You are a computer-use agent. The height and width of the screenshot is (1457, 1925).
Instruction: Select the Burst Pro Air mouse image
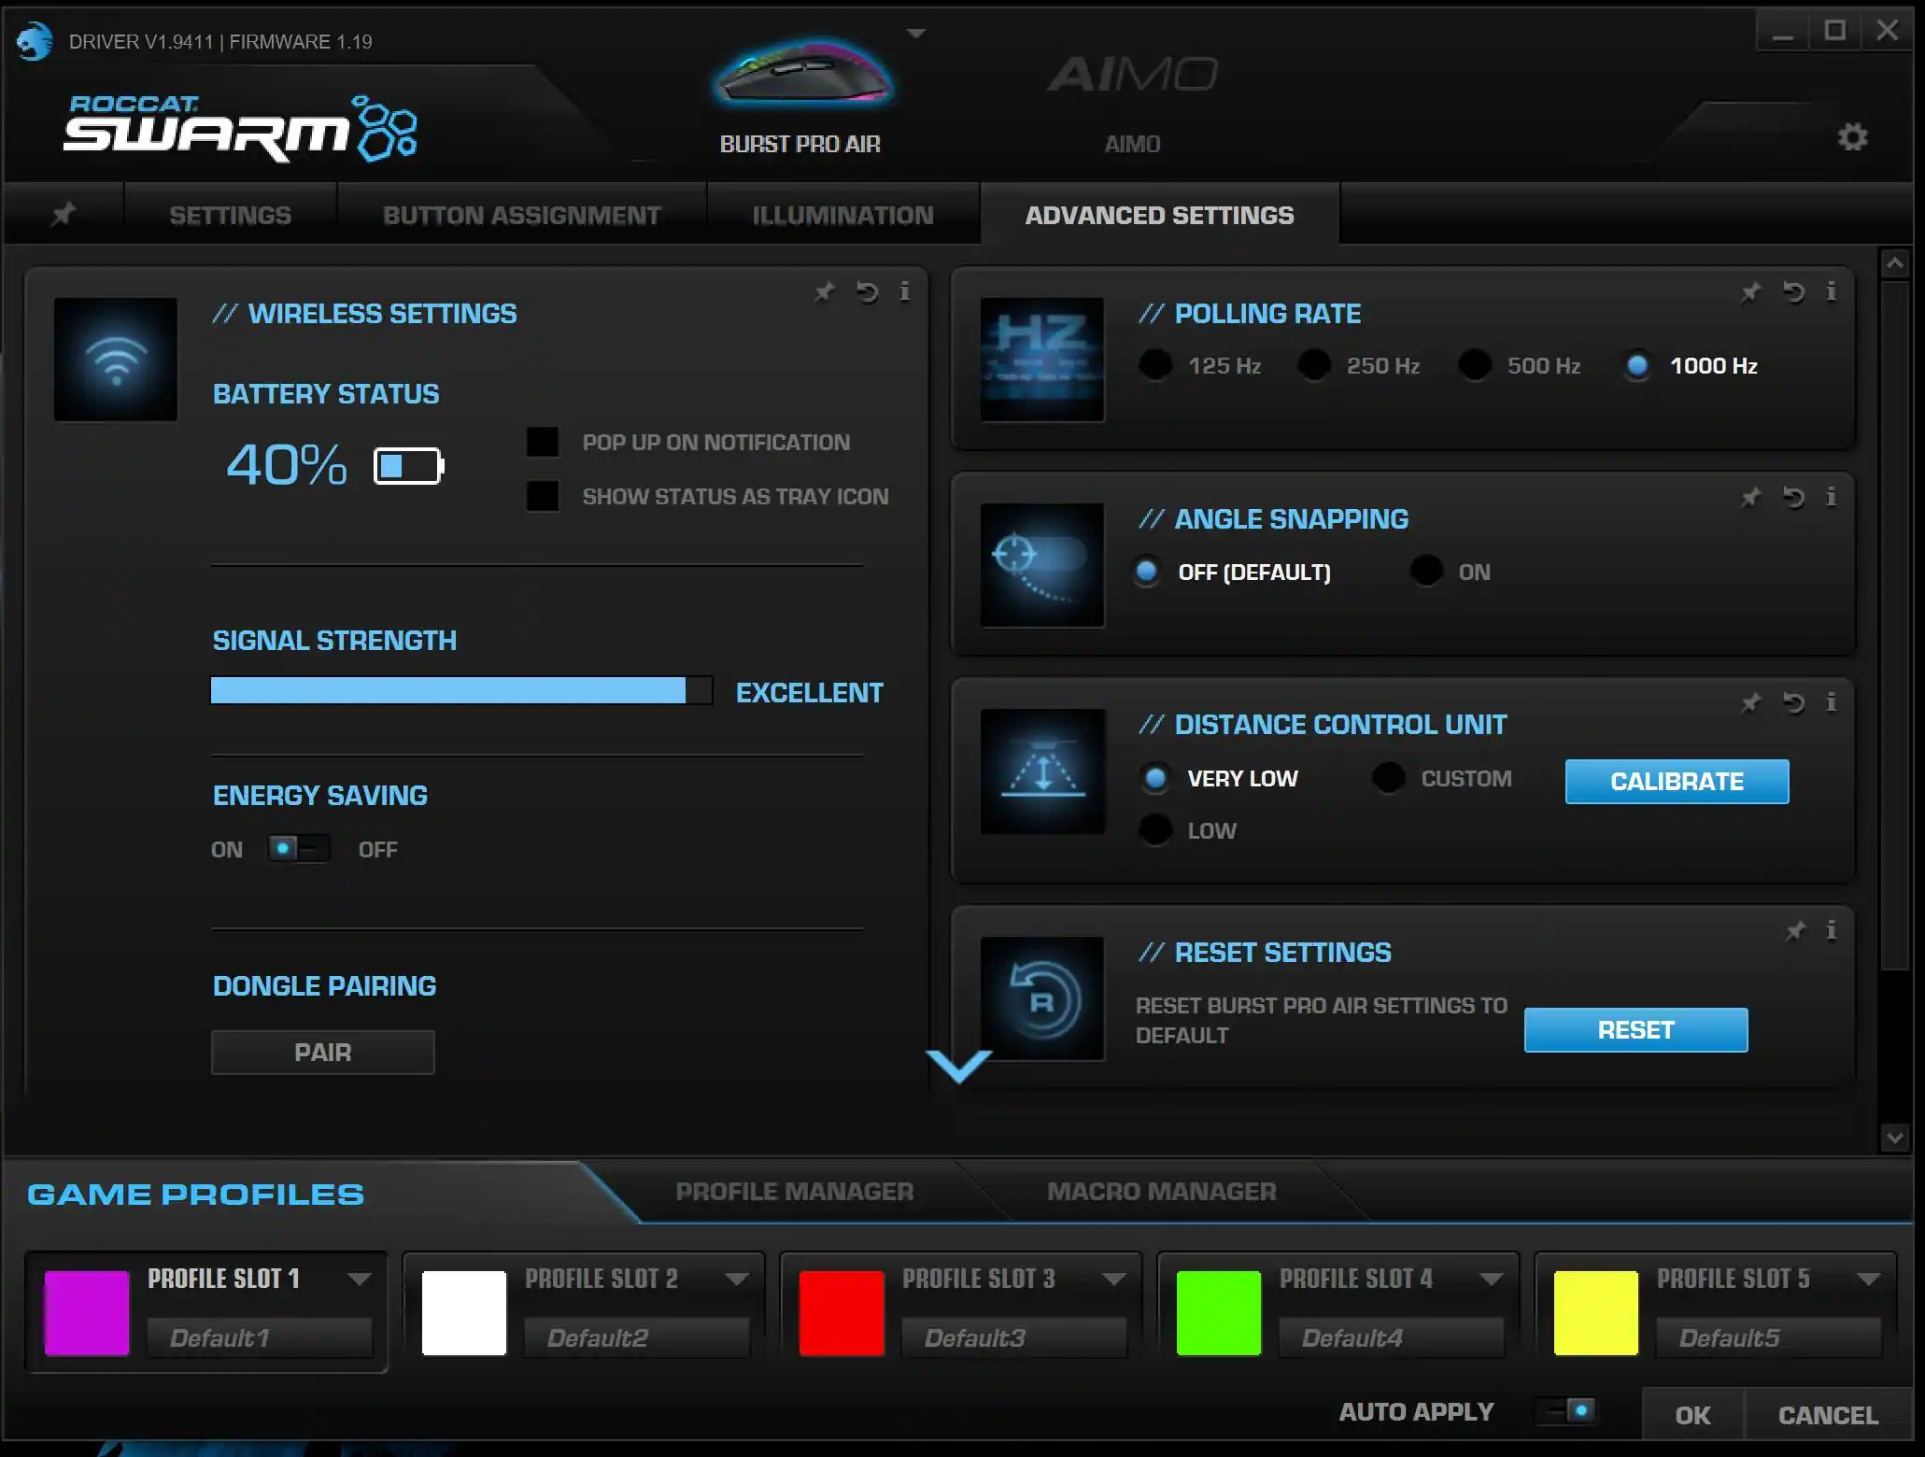click(x=803, y=75)
